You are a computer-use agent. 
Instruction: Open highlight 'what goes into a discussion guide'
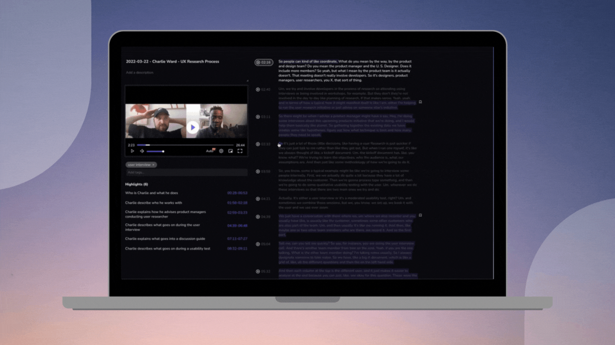[x=165, y=239]
